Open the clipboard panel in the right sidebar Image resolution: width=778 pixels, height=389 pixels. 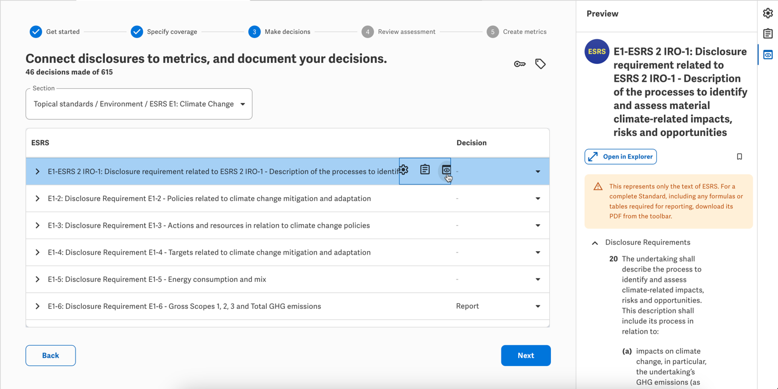[x=768, y=34]
